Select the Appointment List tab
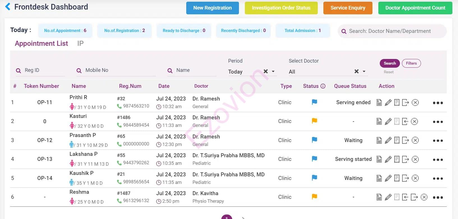 click(41, 44)
